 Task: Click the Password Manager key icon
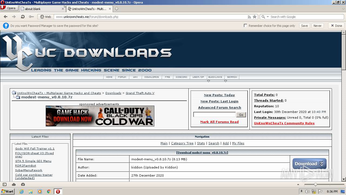[6, 26]
